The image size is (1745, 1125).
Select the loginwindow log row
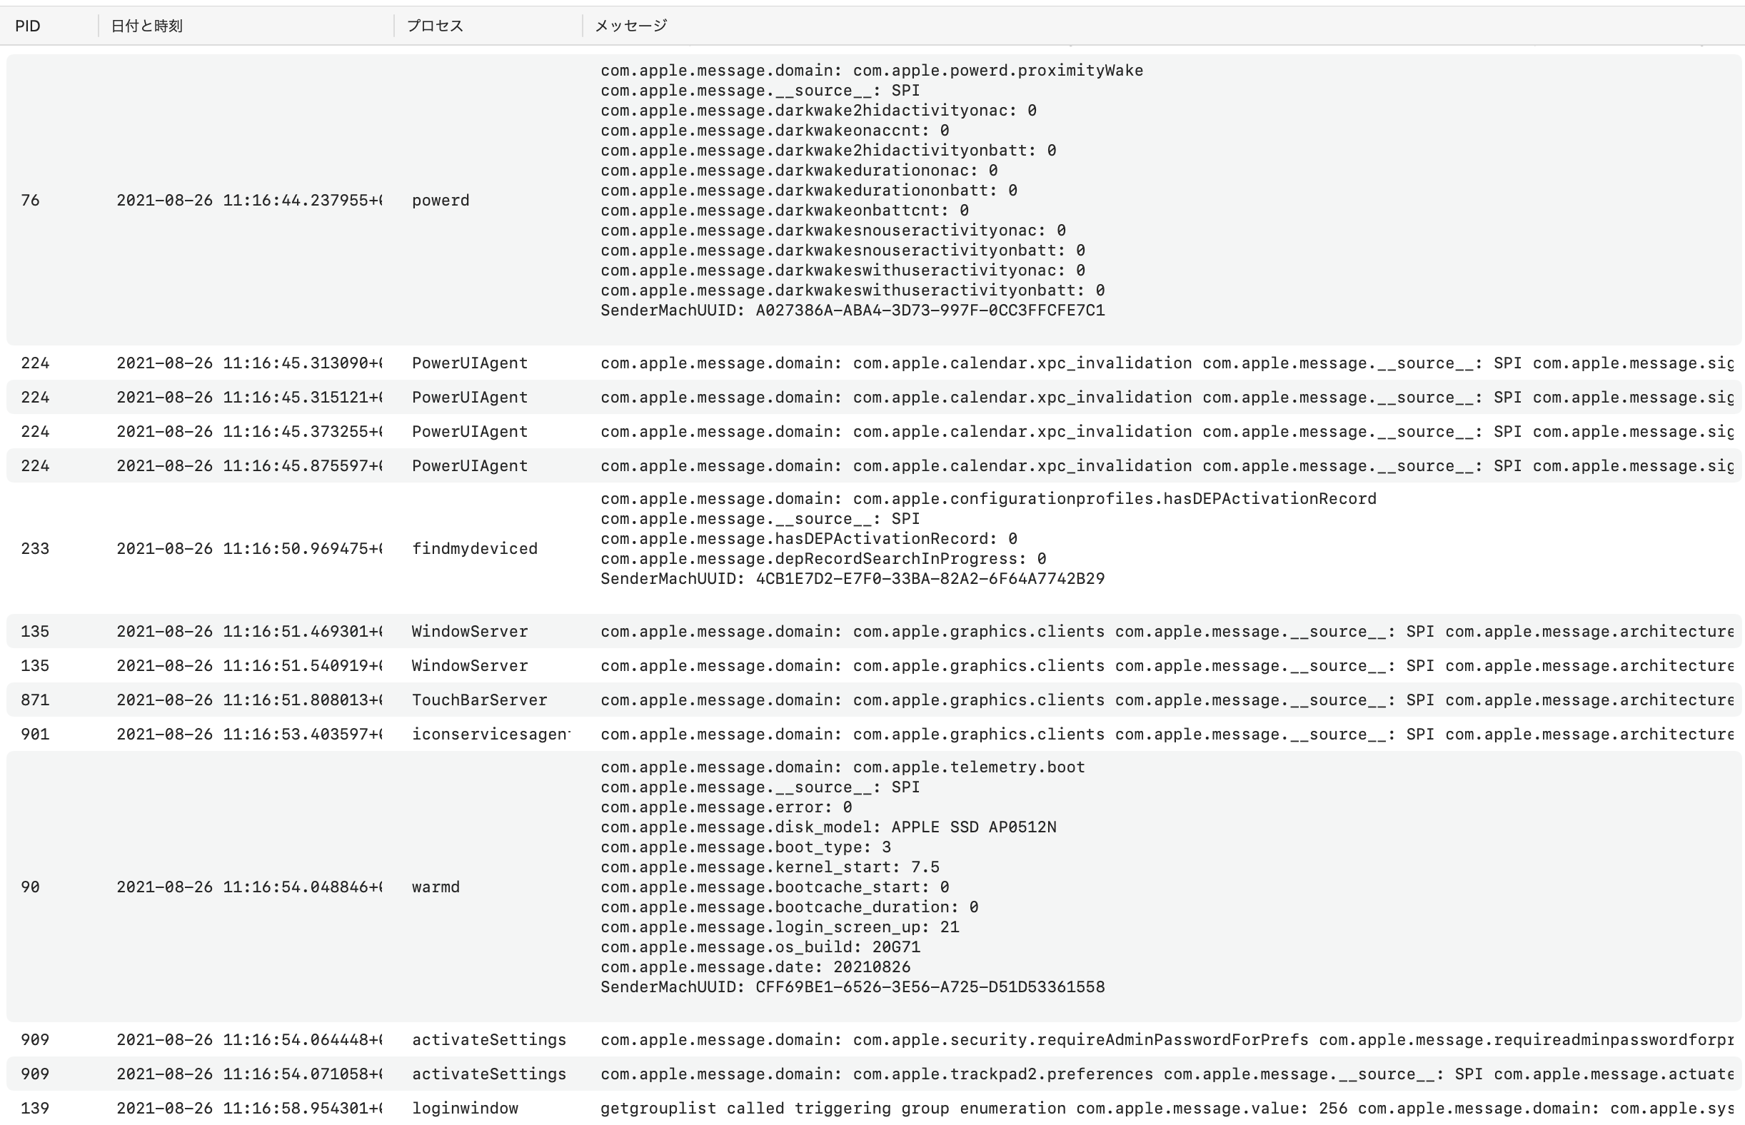click(x=465, y=1108)
